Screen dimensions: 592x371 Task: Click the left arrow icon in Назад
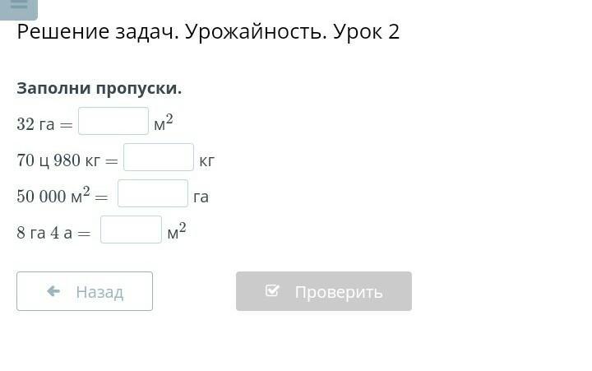54,291
